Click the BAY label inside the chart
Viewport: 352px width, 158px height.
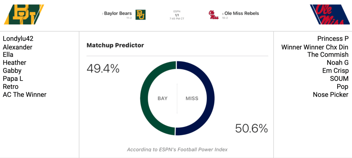162,98
